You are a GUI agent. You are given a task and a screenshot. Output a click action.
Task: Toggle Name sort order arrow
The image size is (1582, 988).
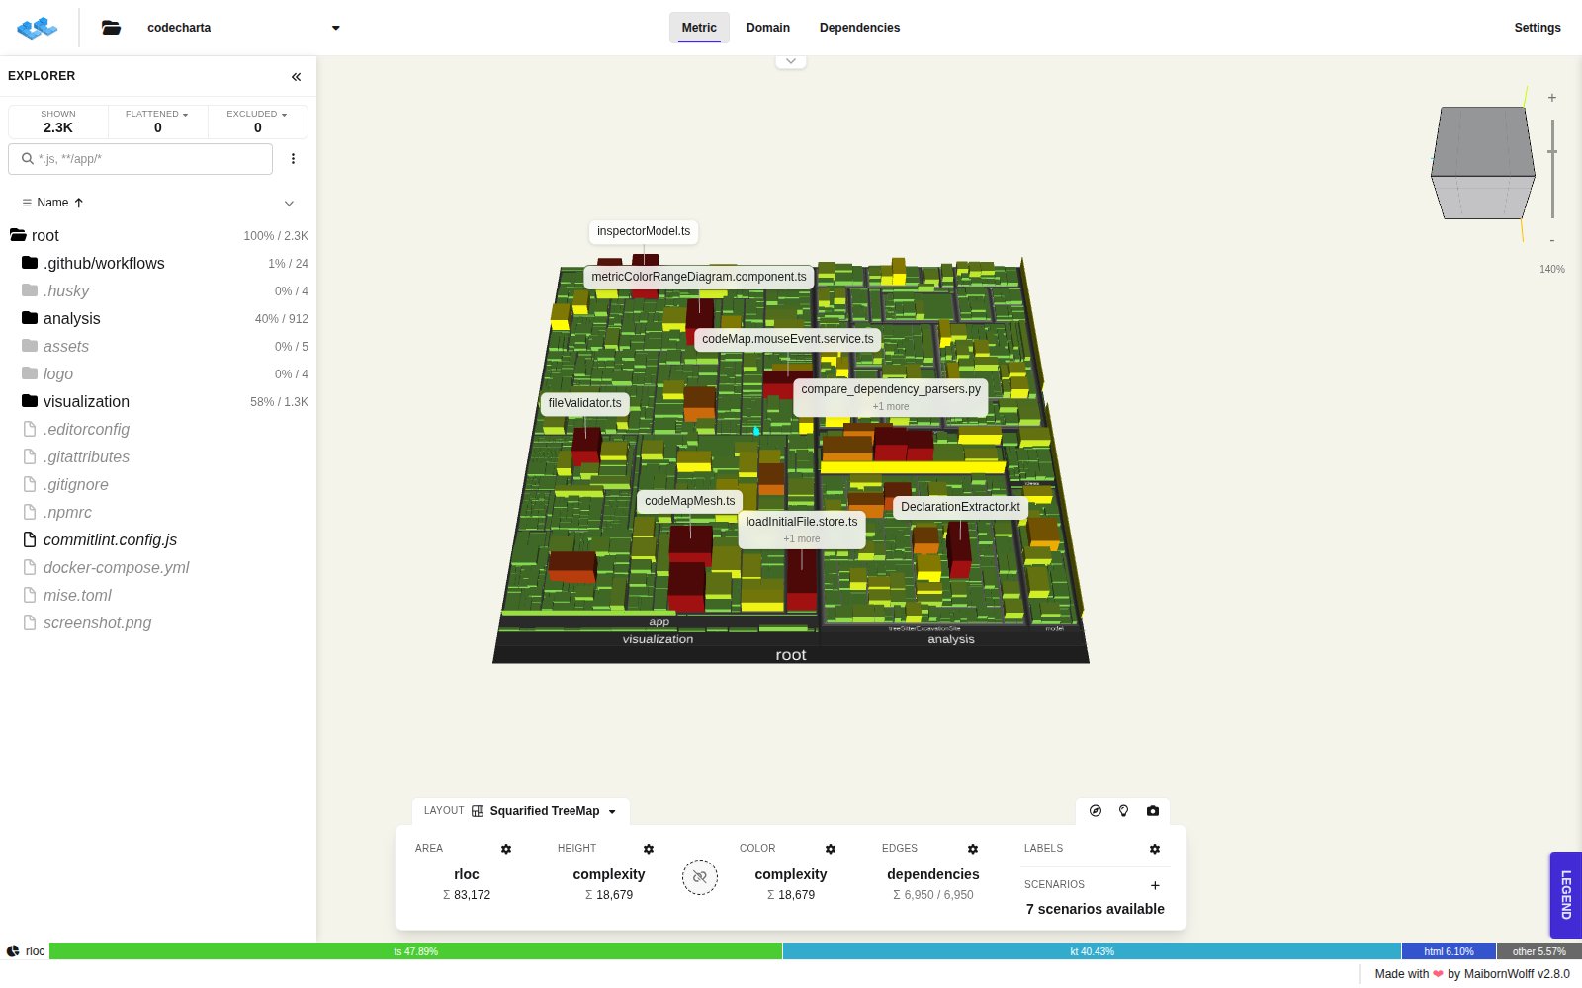pyautogui.click(x=79, y=203)
